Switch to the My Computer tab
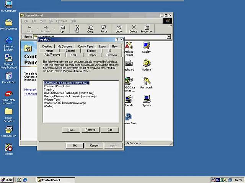The height and width of the screenshot is (183, 245). (x=65, y=47)
